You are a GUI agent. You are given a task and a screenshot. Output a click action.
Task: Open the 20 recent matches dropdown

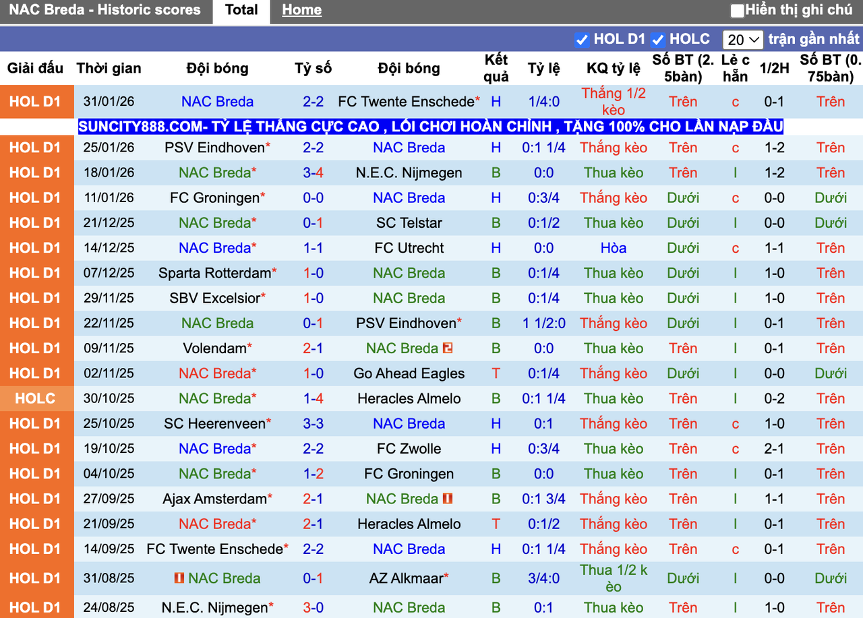point(743,40)
